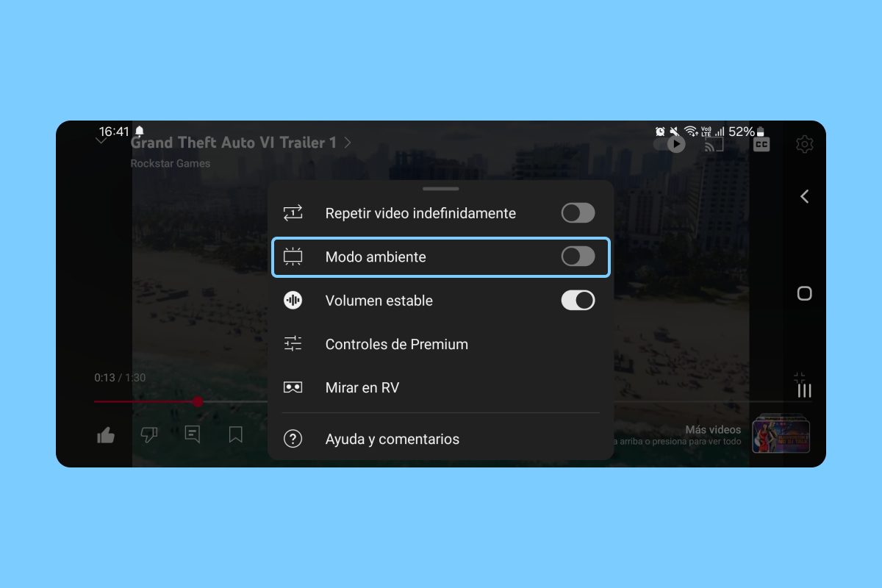The image size is (882, 588).
Task: Open Más videos thumbnail
Action: (x=781, y=435)
